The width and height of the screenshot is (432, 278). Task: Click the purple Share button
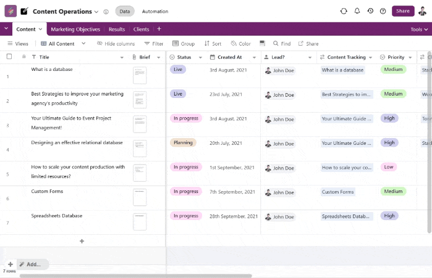pyautogui.click(x=403, y=11)
